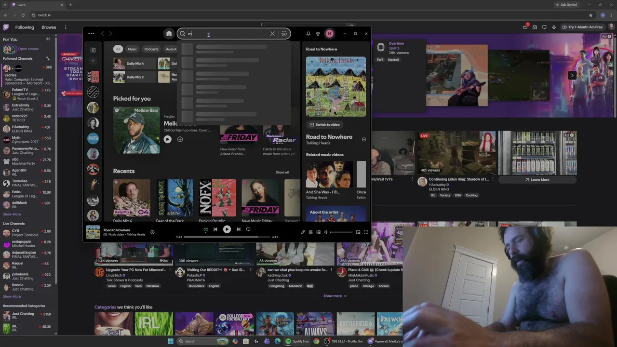Open Twitch more options menu
The height and width of the screenshot is (347, 617).
click(66, 27)
